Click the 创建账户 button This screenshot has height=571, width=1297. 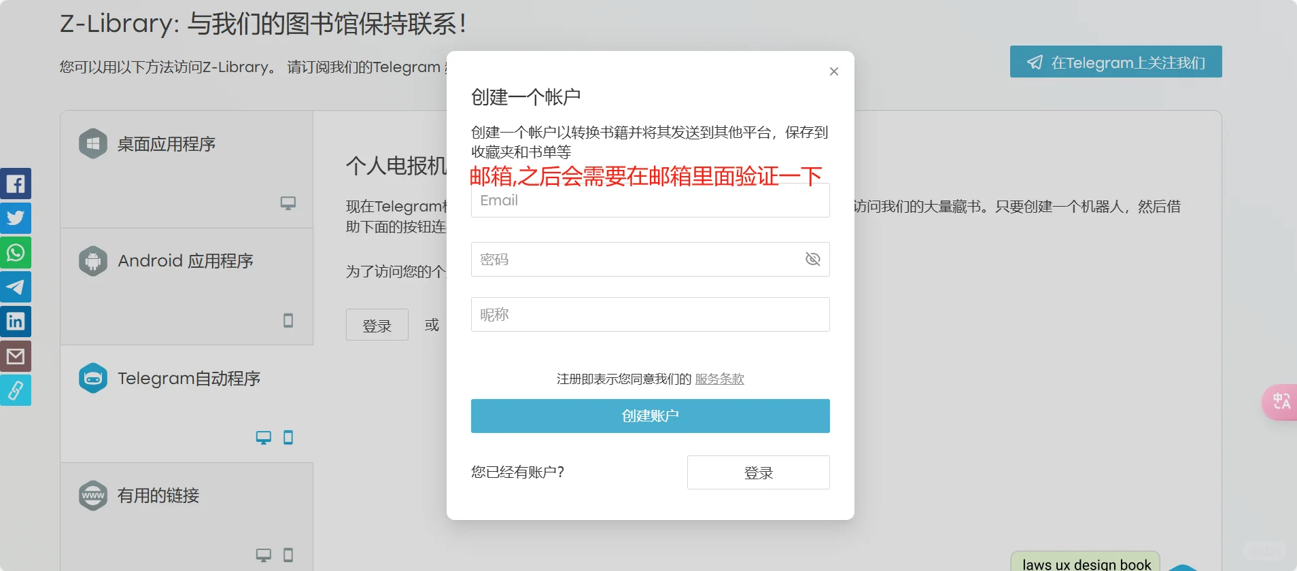click(x=650, y=416)
